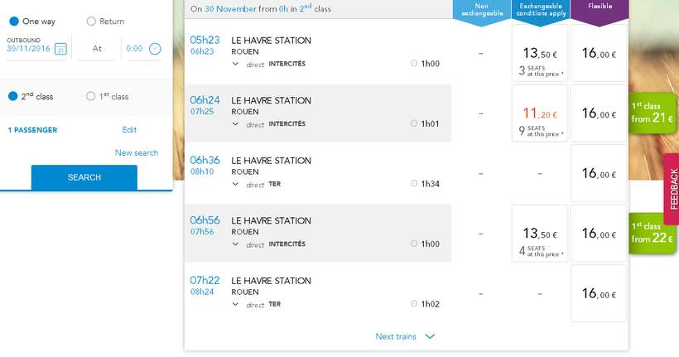Open the Feedback side tab
This screenshot has height=357, width=679.
click(672, 189)
